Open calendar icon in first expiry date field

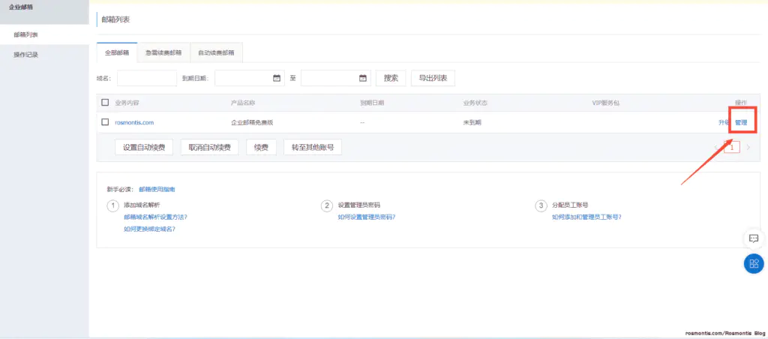276,78
